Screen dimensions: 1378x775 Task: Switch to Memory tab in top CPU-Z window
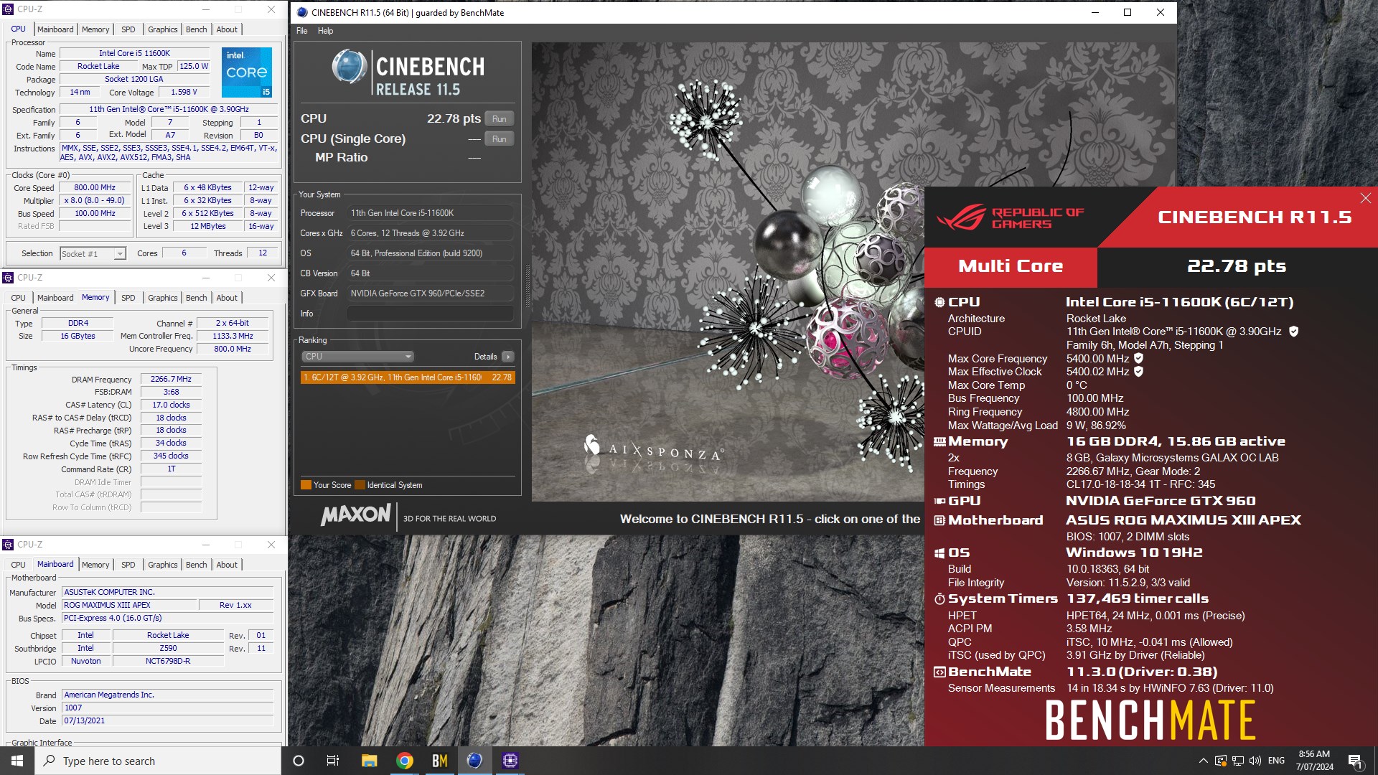click(95, 29)
